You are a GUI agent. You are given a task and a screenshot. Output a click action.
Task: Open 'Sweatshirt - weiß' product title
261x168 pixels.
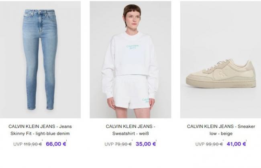[130, 134]
